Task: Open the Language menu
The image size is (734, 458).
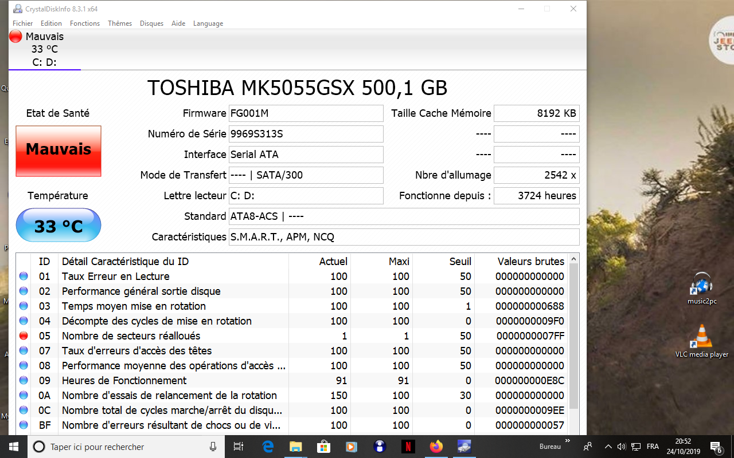Action: pyautogui.click(x=208, y=23)
